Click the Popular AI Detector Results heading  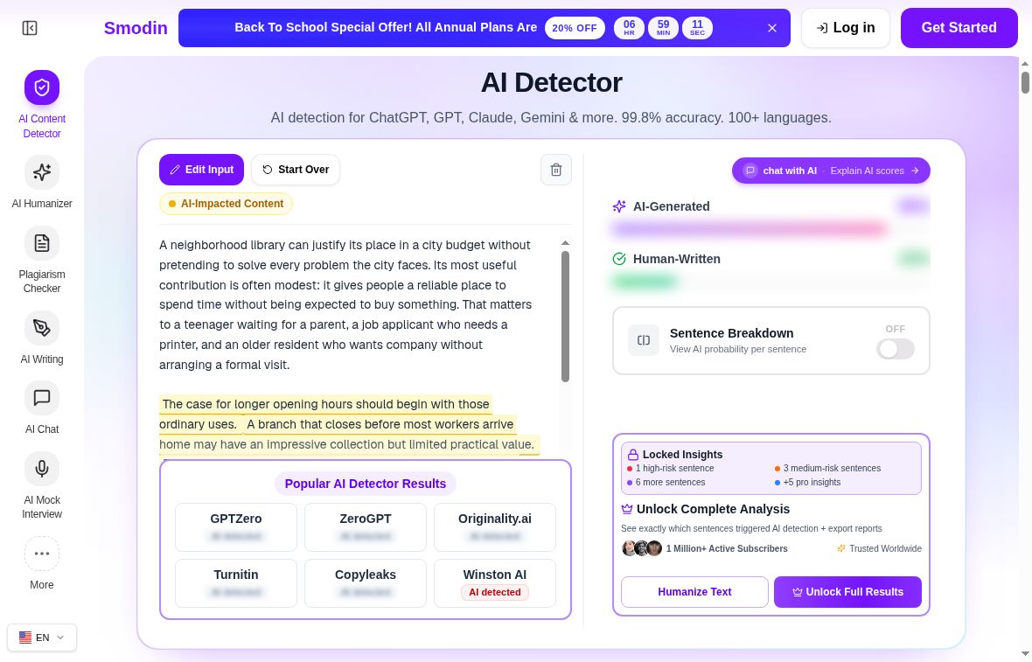tap(366, 484)
